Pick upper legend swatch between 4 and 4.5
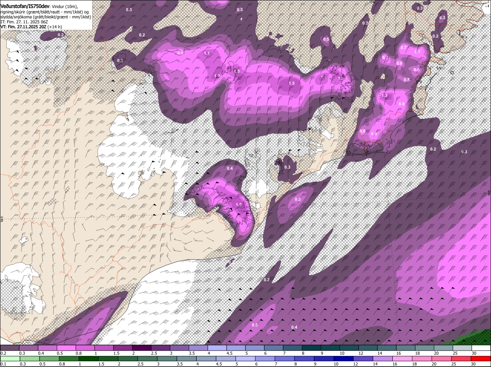This screenshot has width=491, height=367. 217,348
